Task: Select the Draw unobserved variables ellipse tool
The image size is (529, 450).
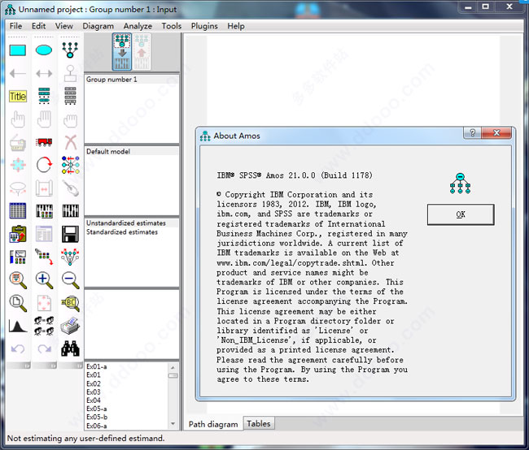Action: (x=44, y=50)
